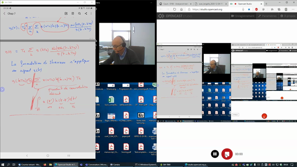Screen dimensions: 297x167
Task: Pause the recording
Action: (215, 154)
